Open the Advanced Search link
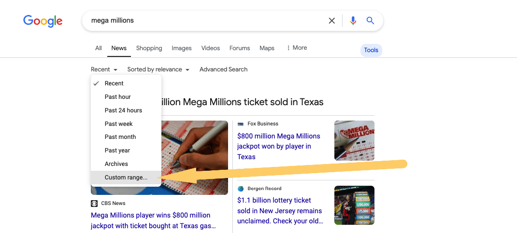The image size is (517, 233). point(223,69)
